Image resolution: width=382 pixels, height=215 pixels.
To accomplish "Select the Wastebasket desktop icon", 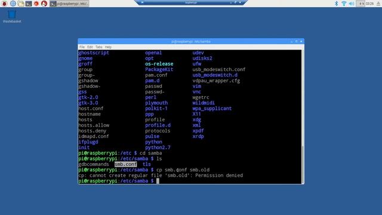I will click(x=12, y=16).
